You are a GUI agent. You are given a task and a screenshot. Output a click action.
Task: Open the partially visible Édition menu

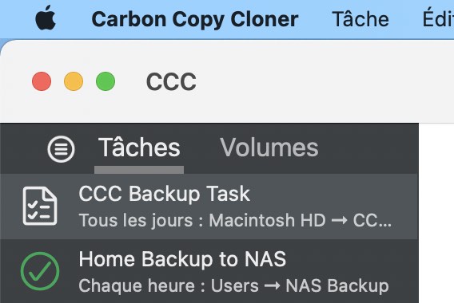tap(438, 18)
